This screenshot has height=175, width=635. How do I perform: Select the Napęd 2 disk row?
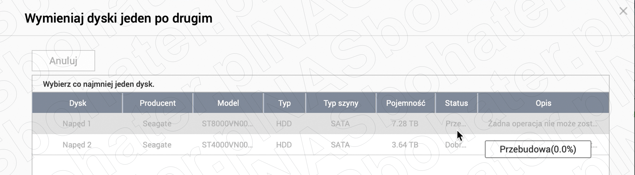pos(77,145)
